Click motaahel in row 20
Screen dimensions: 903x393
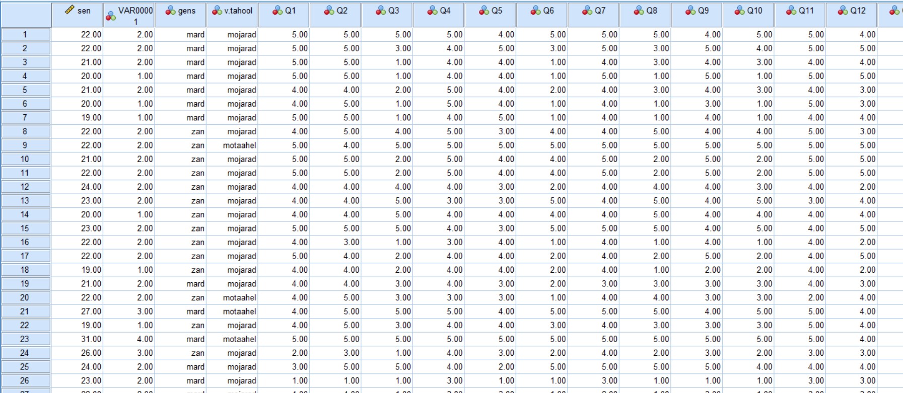[240, 297]
